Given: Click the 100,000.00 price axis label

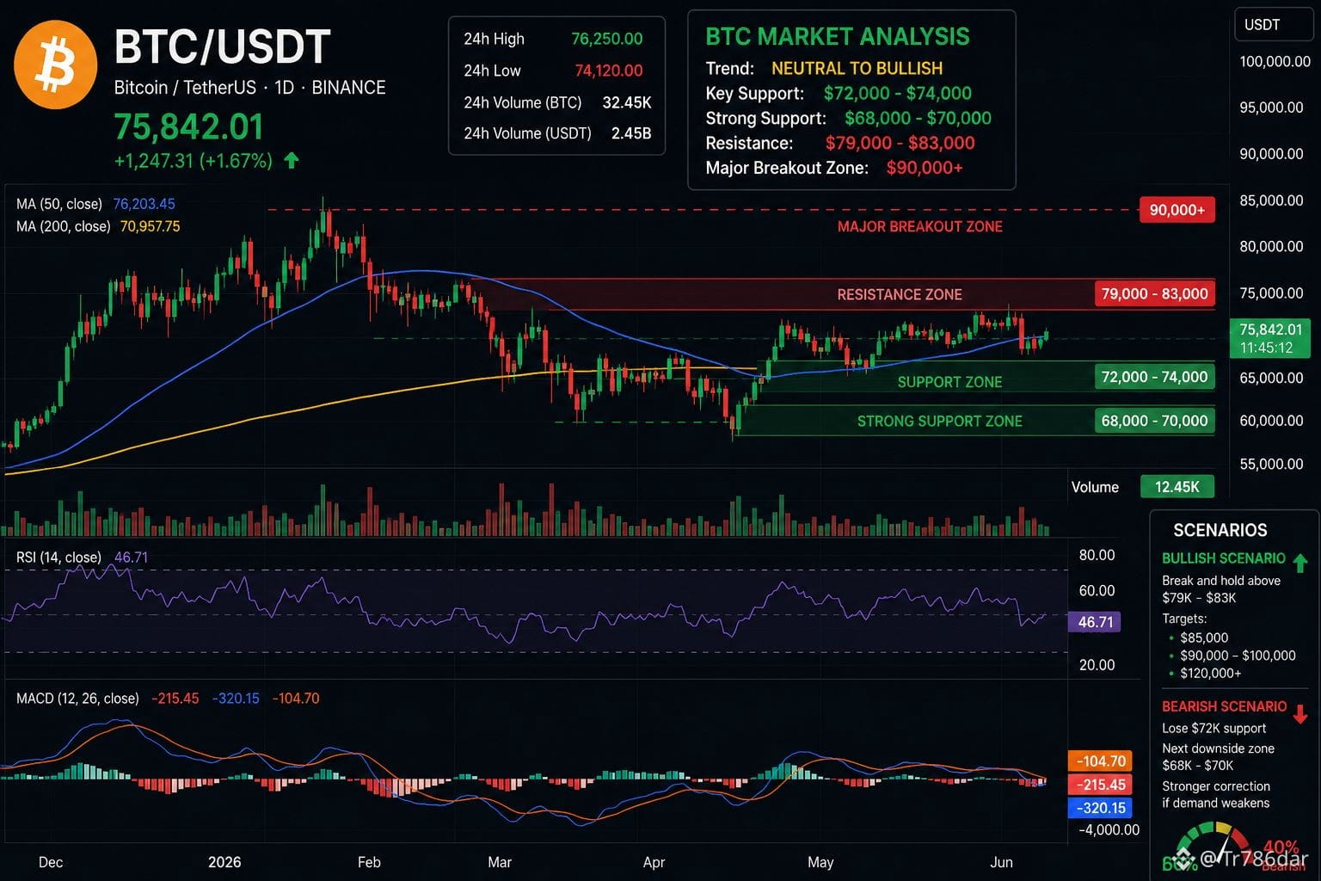Looking at the screenshot, I should click(1275, 62).
